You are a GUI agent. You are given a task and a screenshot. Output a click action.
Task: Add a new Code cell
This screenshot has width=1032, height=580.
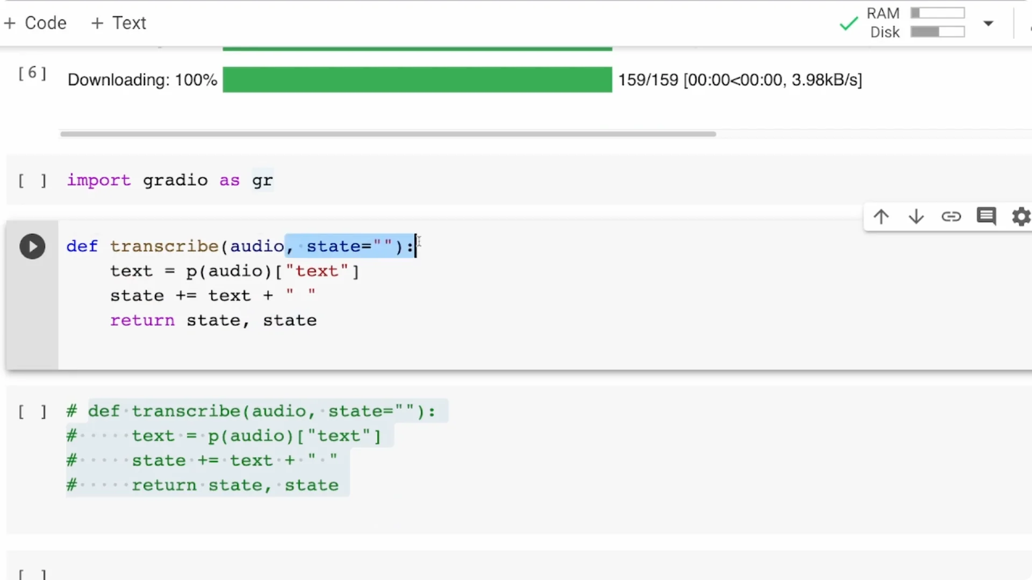[34, 23]
